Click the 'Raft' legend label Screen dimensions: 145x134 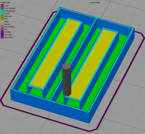[x=6, y=29]
